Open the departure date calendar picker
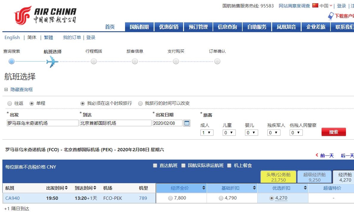The height and width of the screenshot is (212, 354). click(x=187, y=123)
